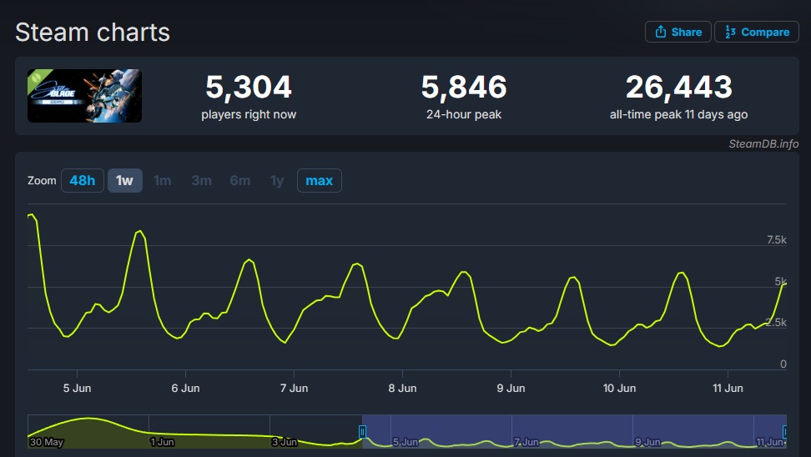811x457 pixels.
Task: Click the 7.5k y-axis label
Action: click(776, 239)
